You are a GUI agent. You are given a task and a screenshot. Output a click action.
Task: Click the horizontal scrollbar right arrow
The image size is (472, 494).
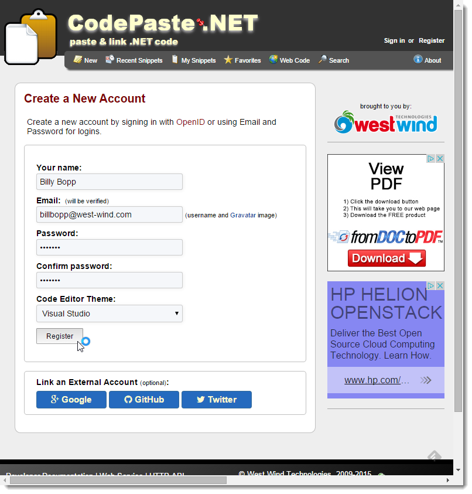pos(448,481)
